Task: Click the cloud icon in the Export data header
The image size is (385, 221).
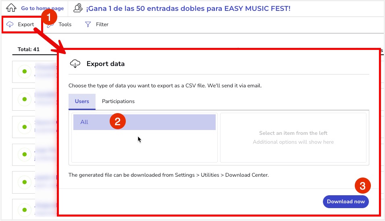Action: click(75, 64)
